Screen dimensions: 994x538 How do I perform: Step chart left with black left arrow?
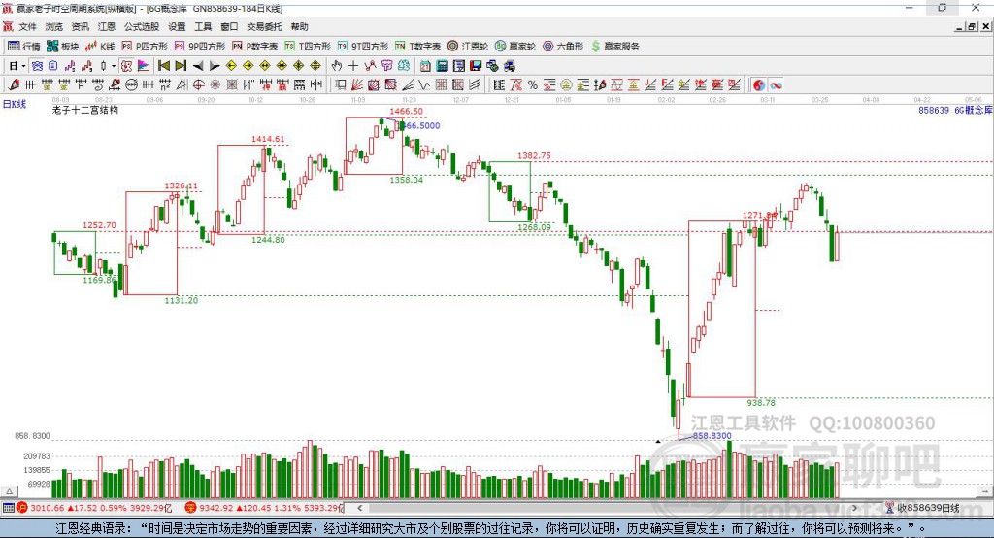click(x=198, y=66)
